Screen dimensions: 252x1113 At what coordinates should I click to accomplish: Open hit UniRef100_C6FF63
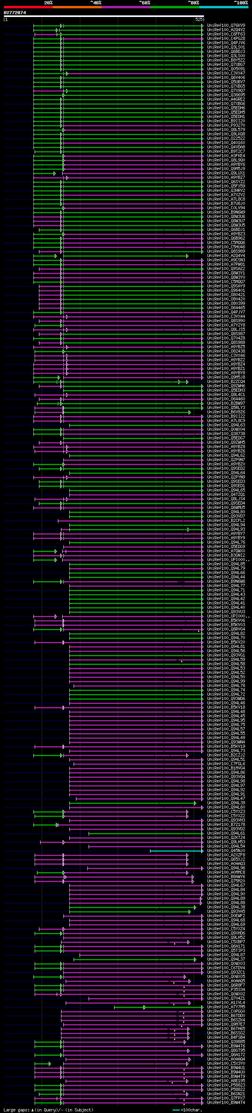point(226,34)
